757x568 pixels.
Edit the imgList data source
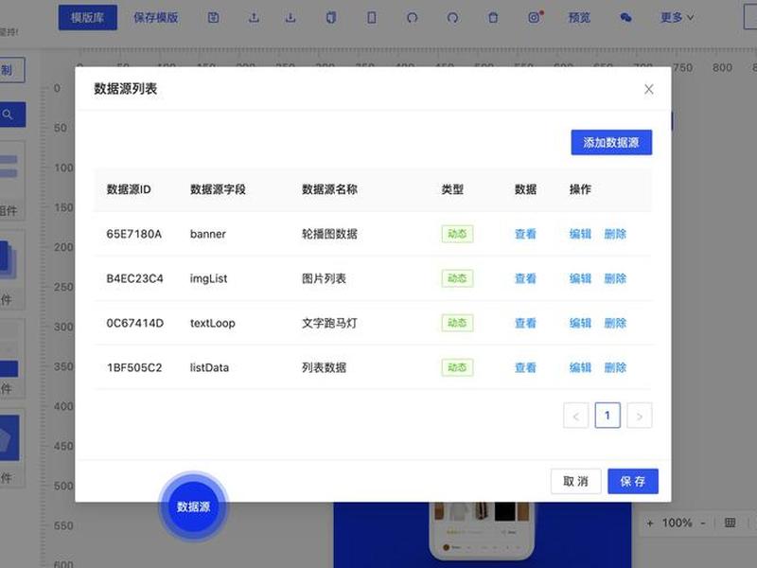(x=580, y=278)
